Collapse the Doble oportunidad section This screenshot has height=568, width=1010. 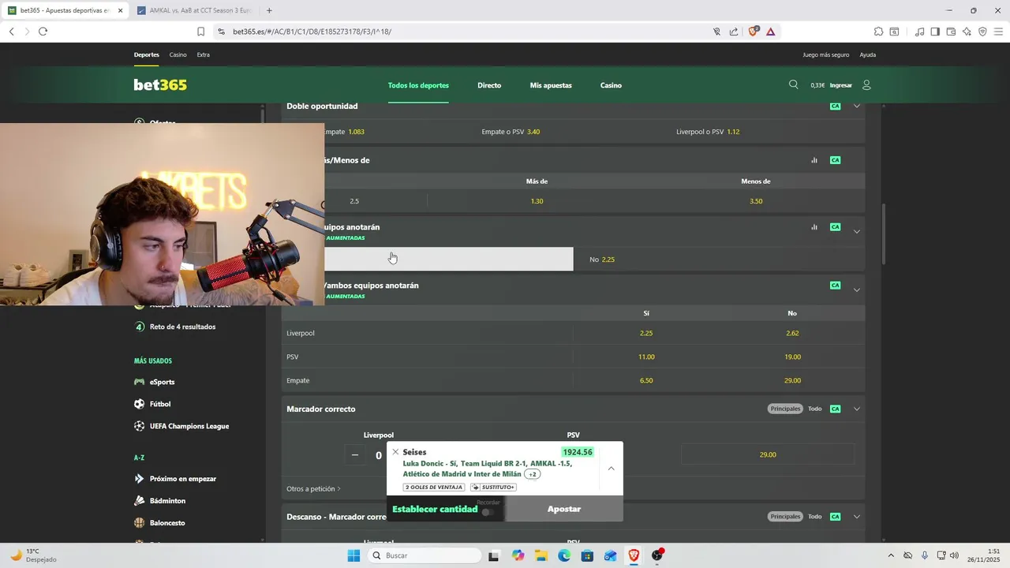coord(857,106)
